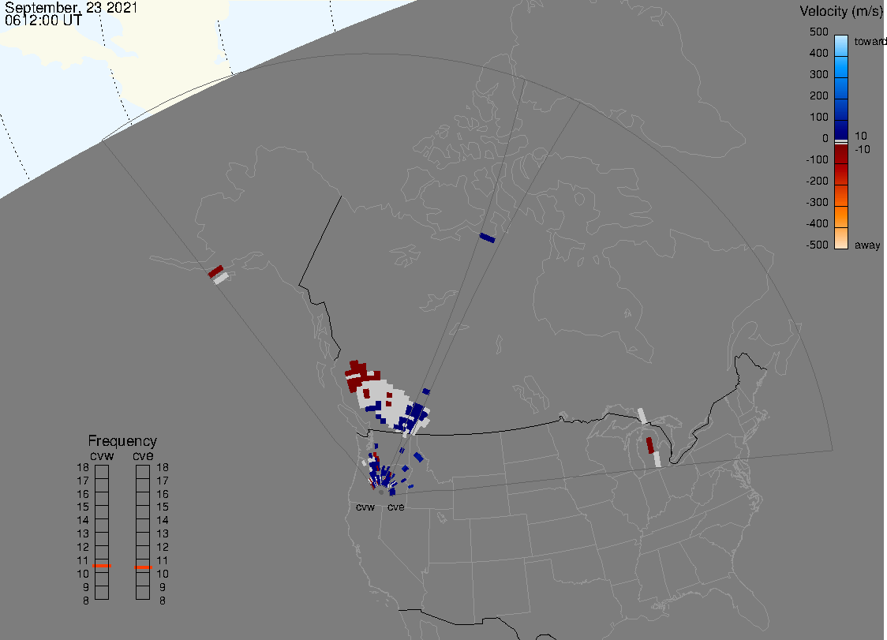This screenshot has height=640, width=887.
Task: Click the time stamp "0612:00 UT"
Action: (43, 21)
